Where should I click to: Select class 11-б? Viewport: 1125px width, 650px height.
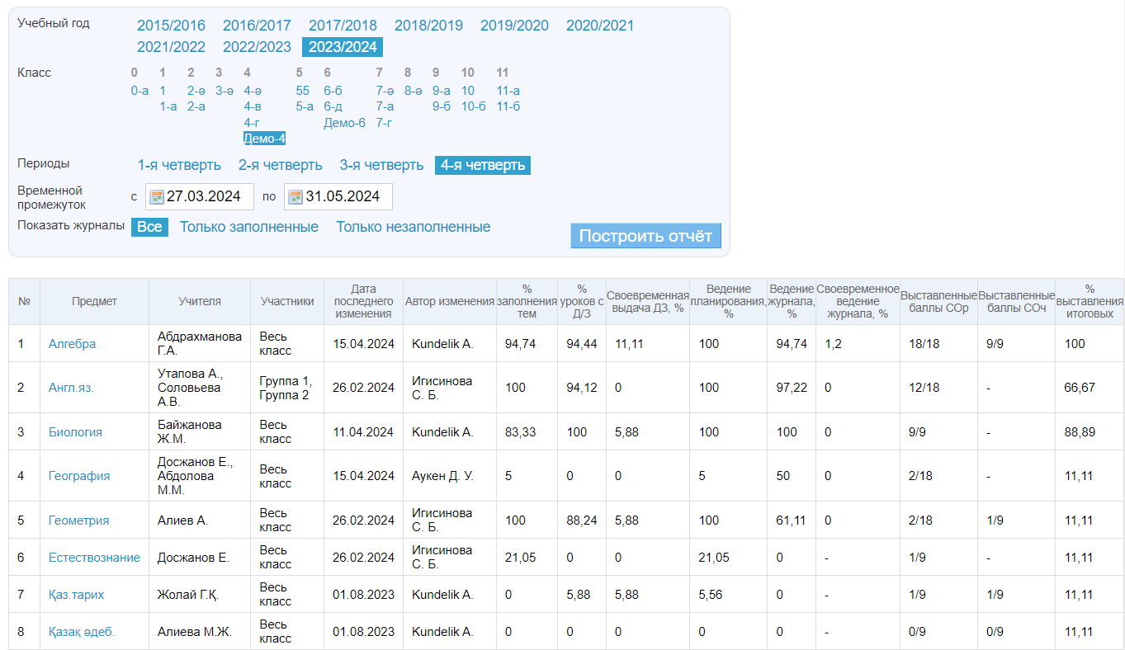click(x=508, y=106)
